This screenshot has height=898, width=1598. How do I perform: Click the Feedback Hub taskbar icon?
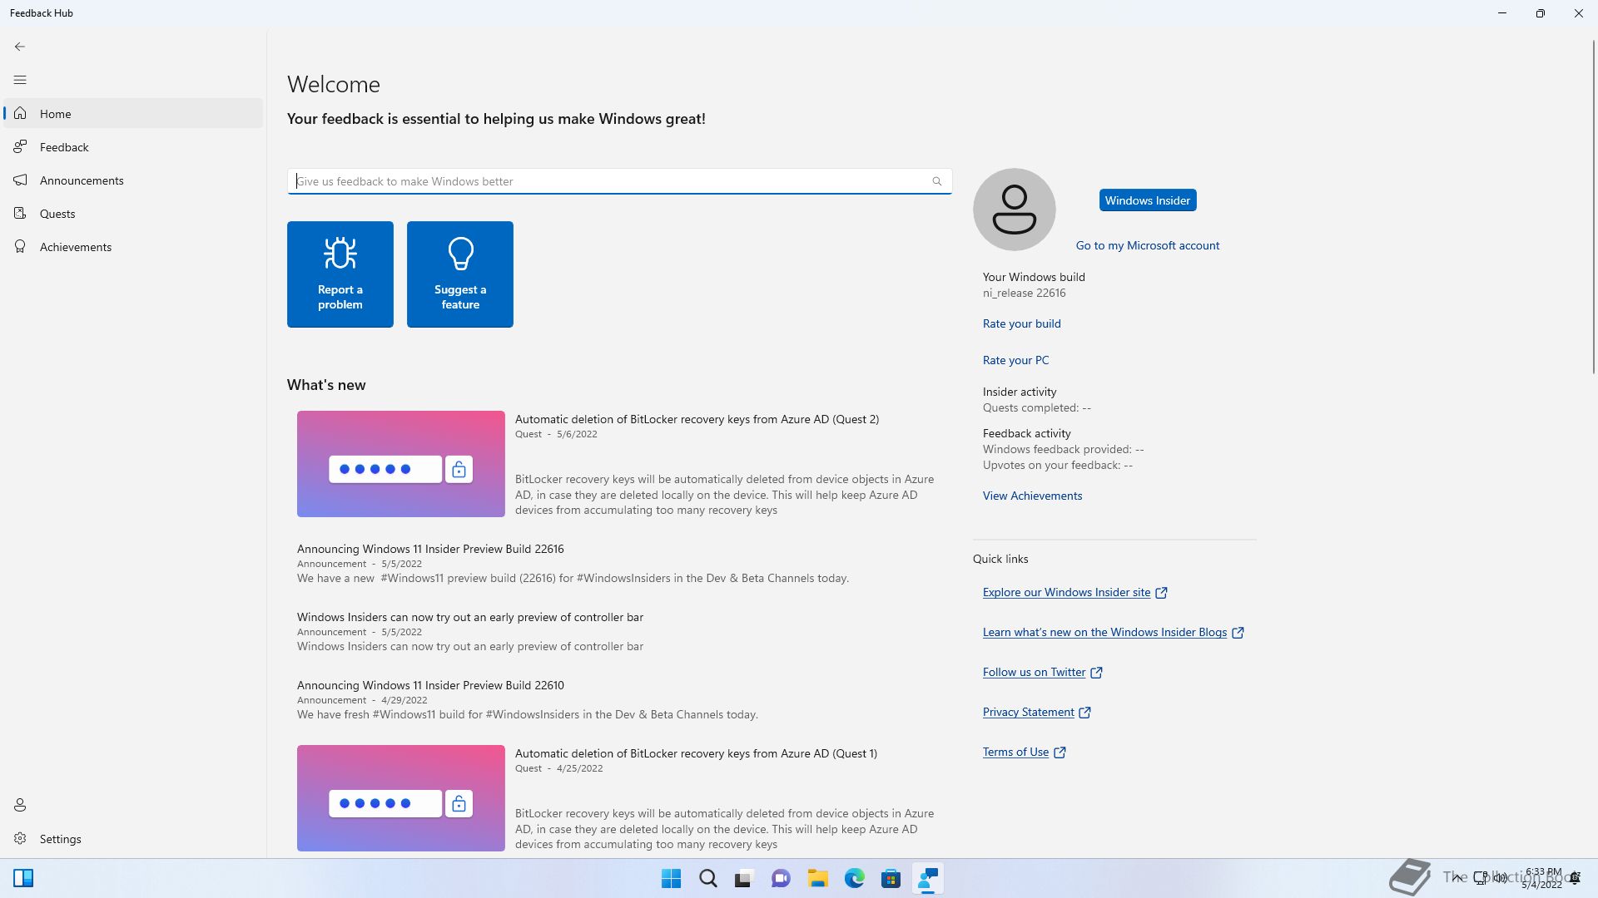927,879
